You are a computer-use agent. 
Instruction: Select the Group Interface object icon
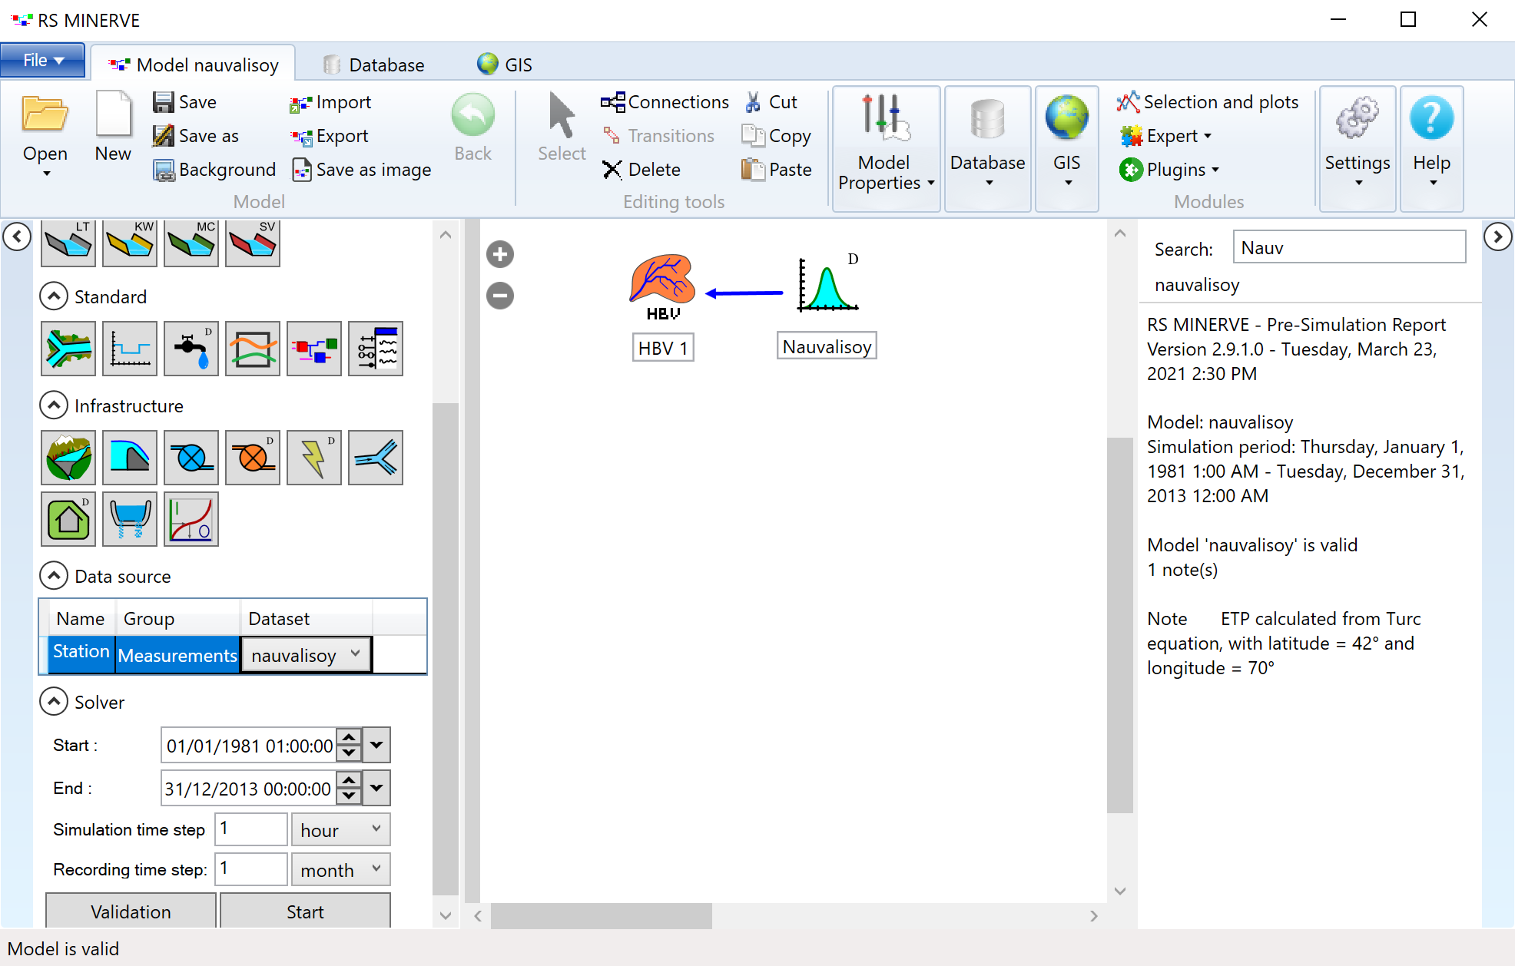pos(376,349)
